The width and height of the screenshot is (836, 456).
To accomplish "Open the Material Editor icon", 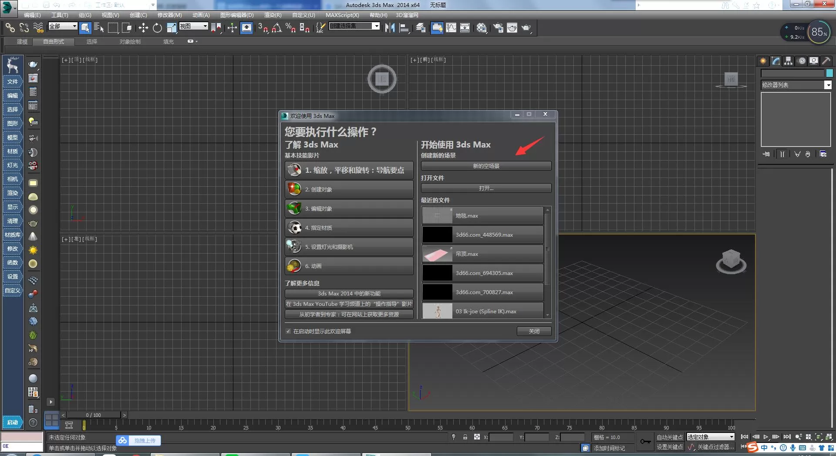I will 481,28.
